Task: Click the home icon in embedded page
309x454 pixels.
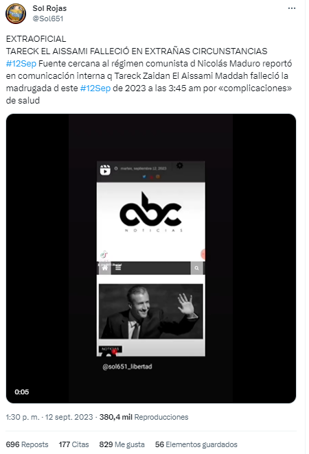Action: click(105, 268)
